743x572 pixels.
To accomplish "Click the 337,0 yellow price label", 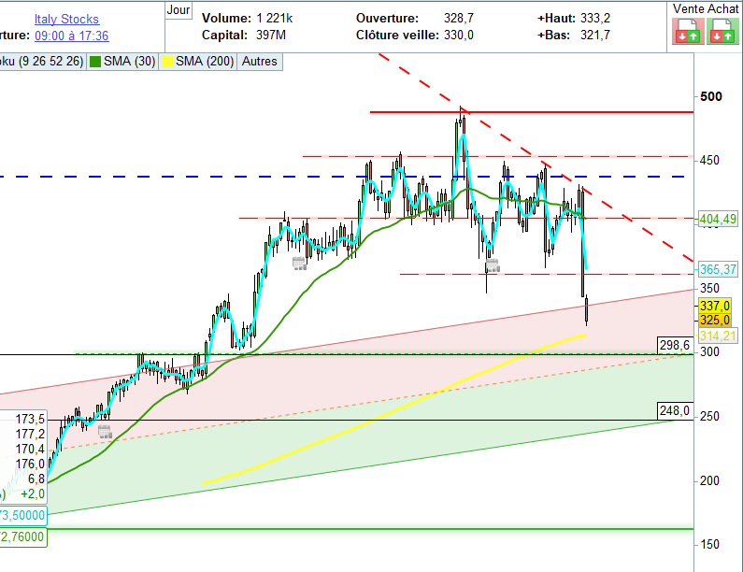I will (715, 306).
